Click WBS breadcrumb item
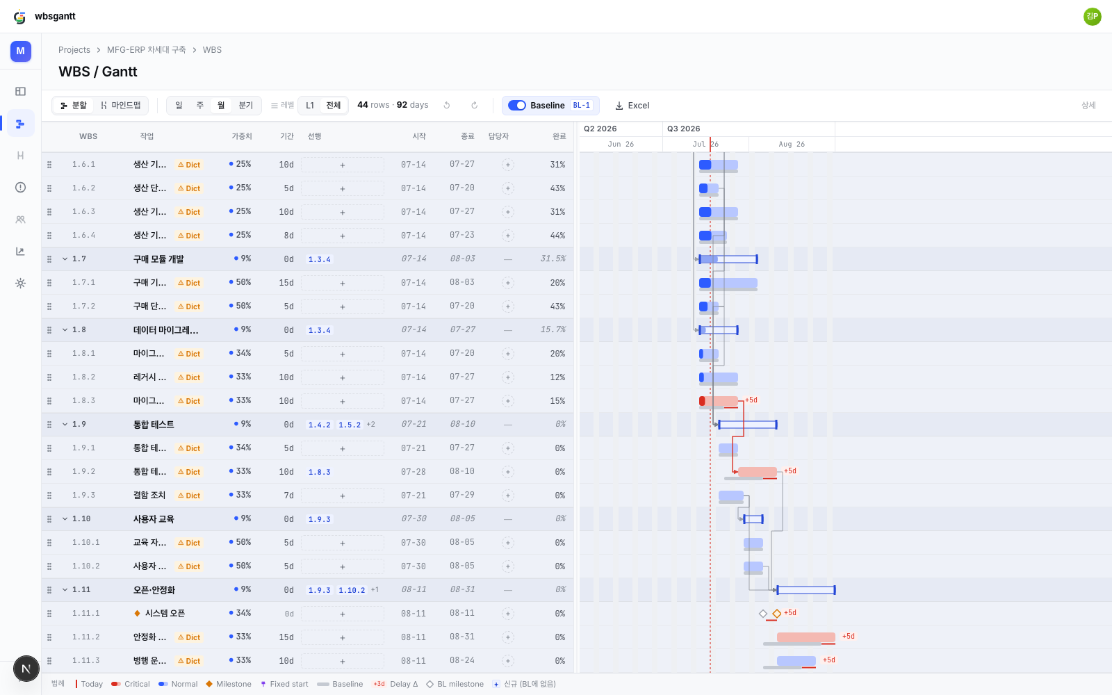Screen dimensions: 1112x695 click(x=212, y=50)
